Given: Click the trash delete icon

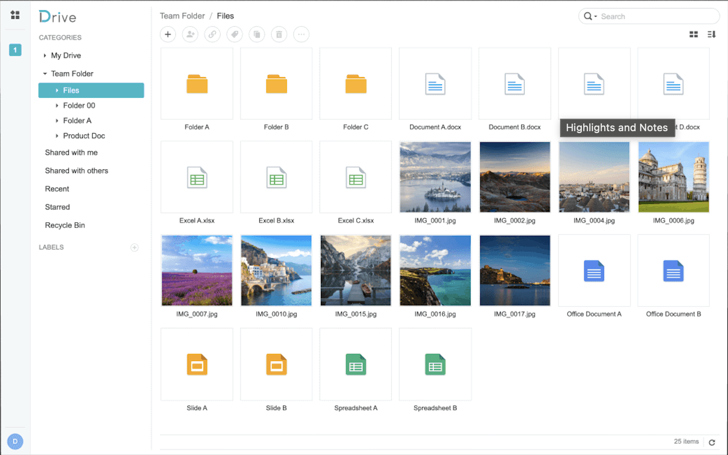Looking at the screenshot, I should (279, 34).
